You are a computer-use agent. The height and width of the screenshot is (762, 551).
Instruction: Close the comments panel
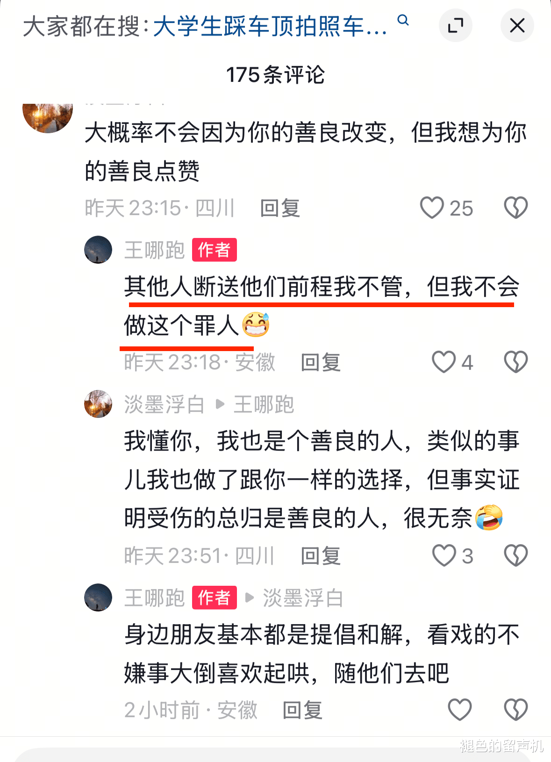(517, 25)
